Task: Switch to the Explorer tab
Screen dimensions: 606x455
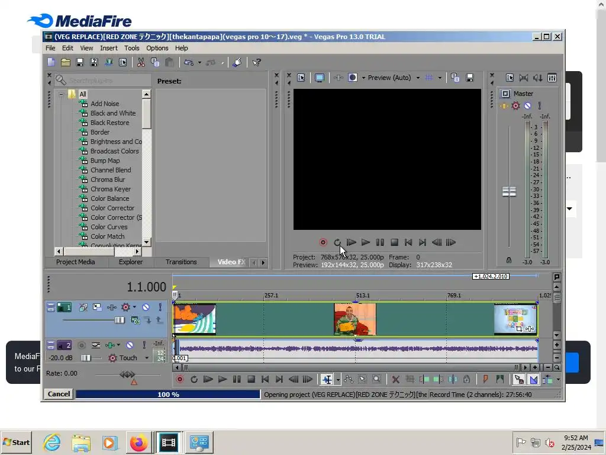Action: (x=131, y=262)
